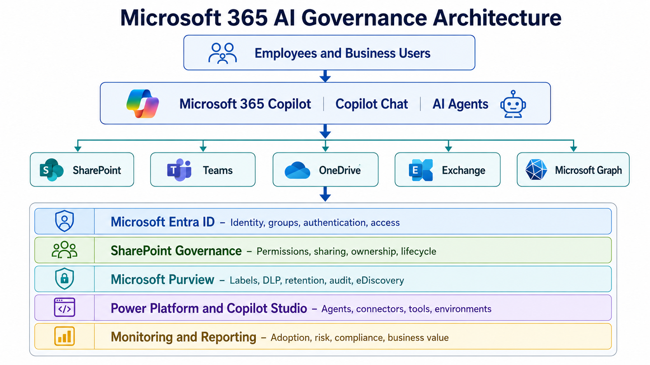Click the Copilot Chat label
This screenshot has width=650, height=365.
(x=372, y=104)
